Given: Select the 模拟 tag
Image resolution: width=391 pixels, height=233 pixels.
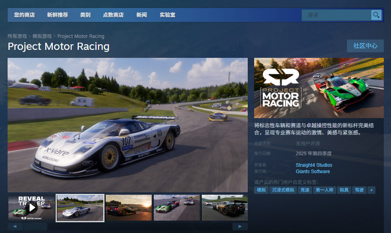Looking at the screenshot, I should (261, 190).
